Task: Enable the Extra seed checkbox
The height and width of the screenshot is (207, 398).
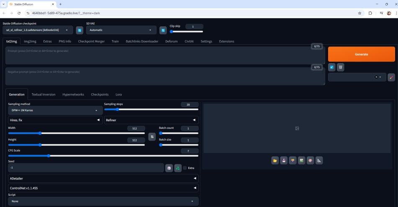Action: [x=185, y=168]
